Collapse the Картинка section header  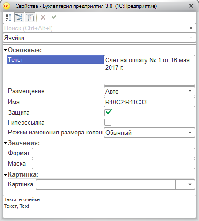pos(6,175)
